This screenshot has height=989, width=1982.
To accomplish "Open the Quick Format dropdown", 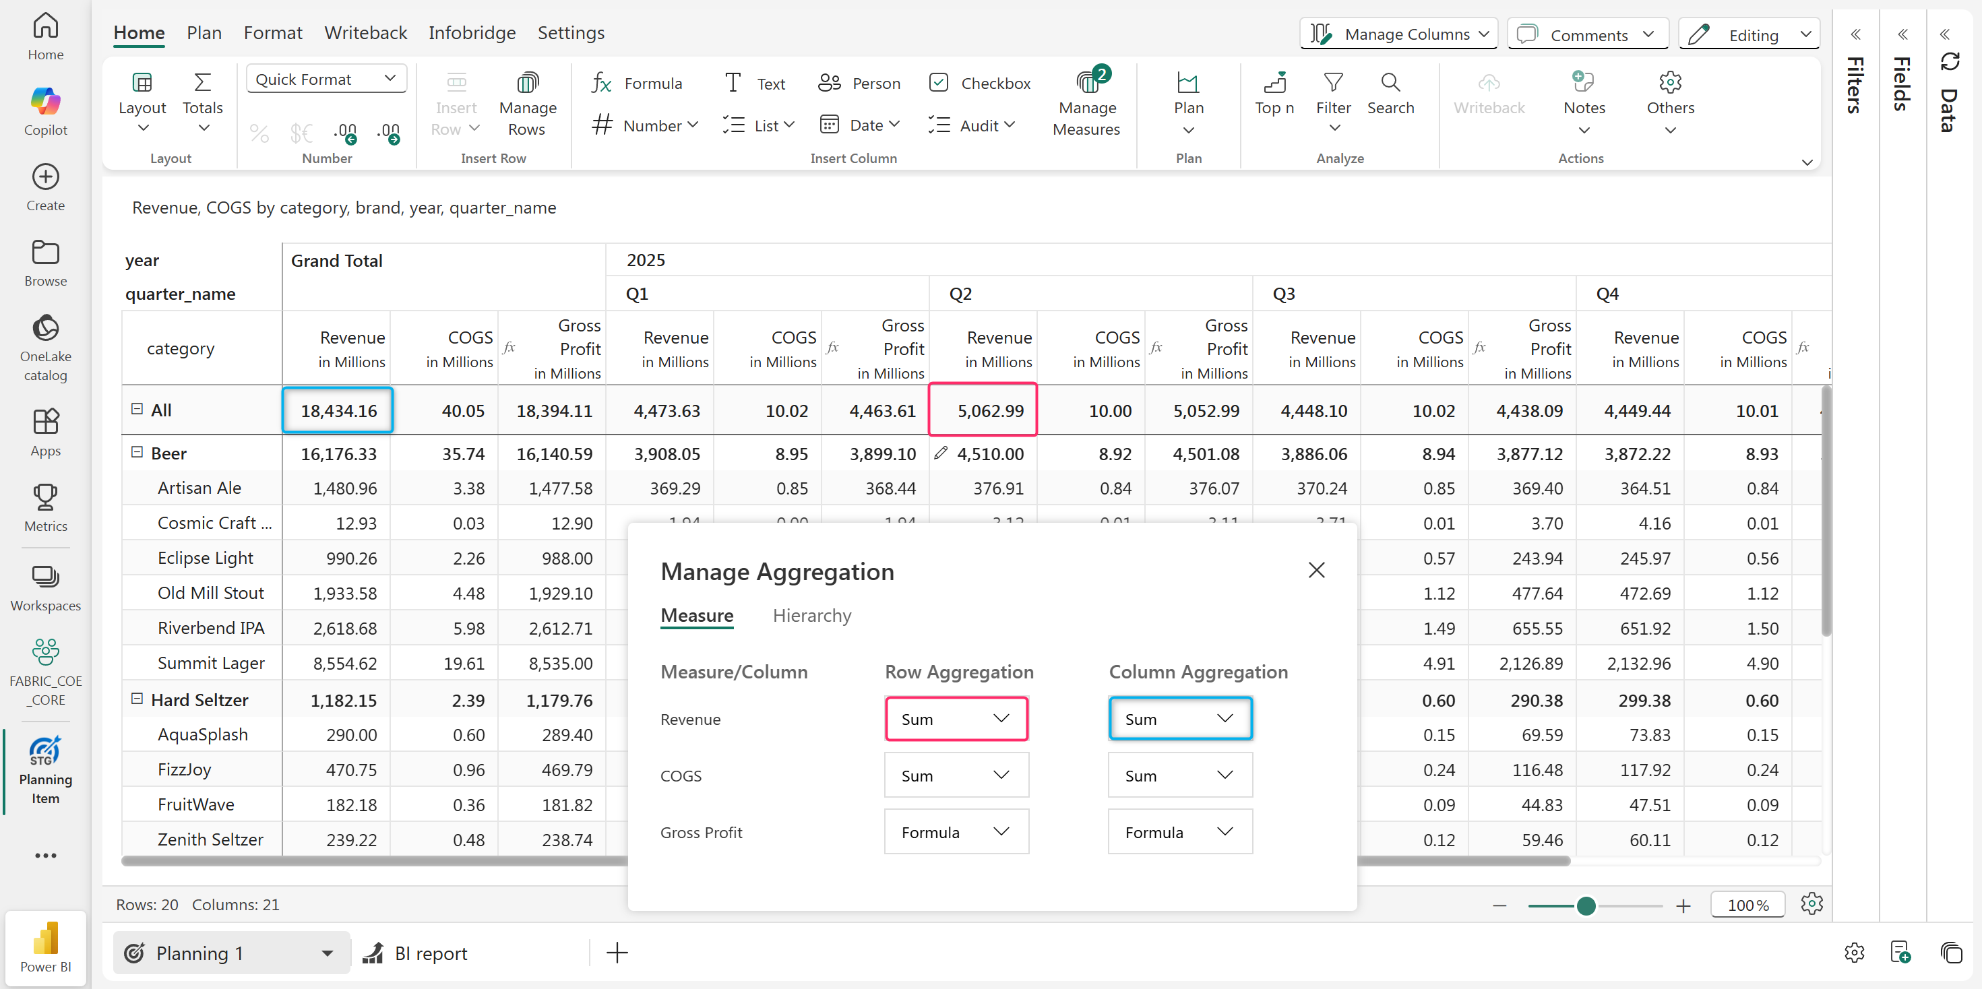I will 326,79.
